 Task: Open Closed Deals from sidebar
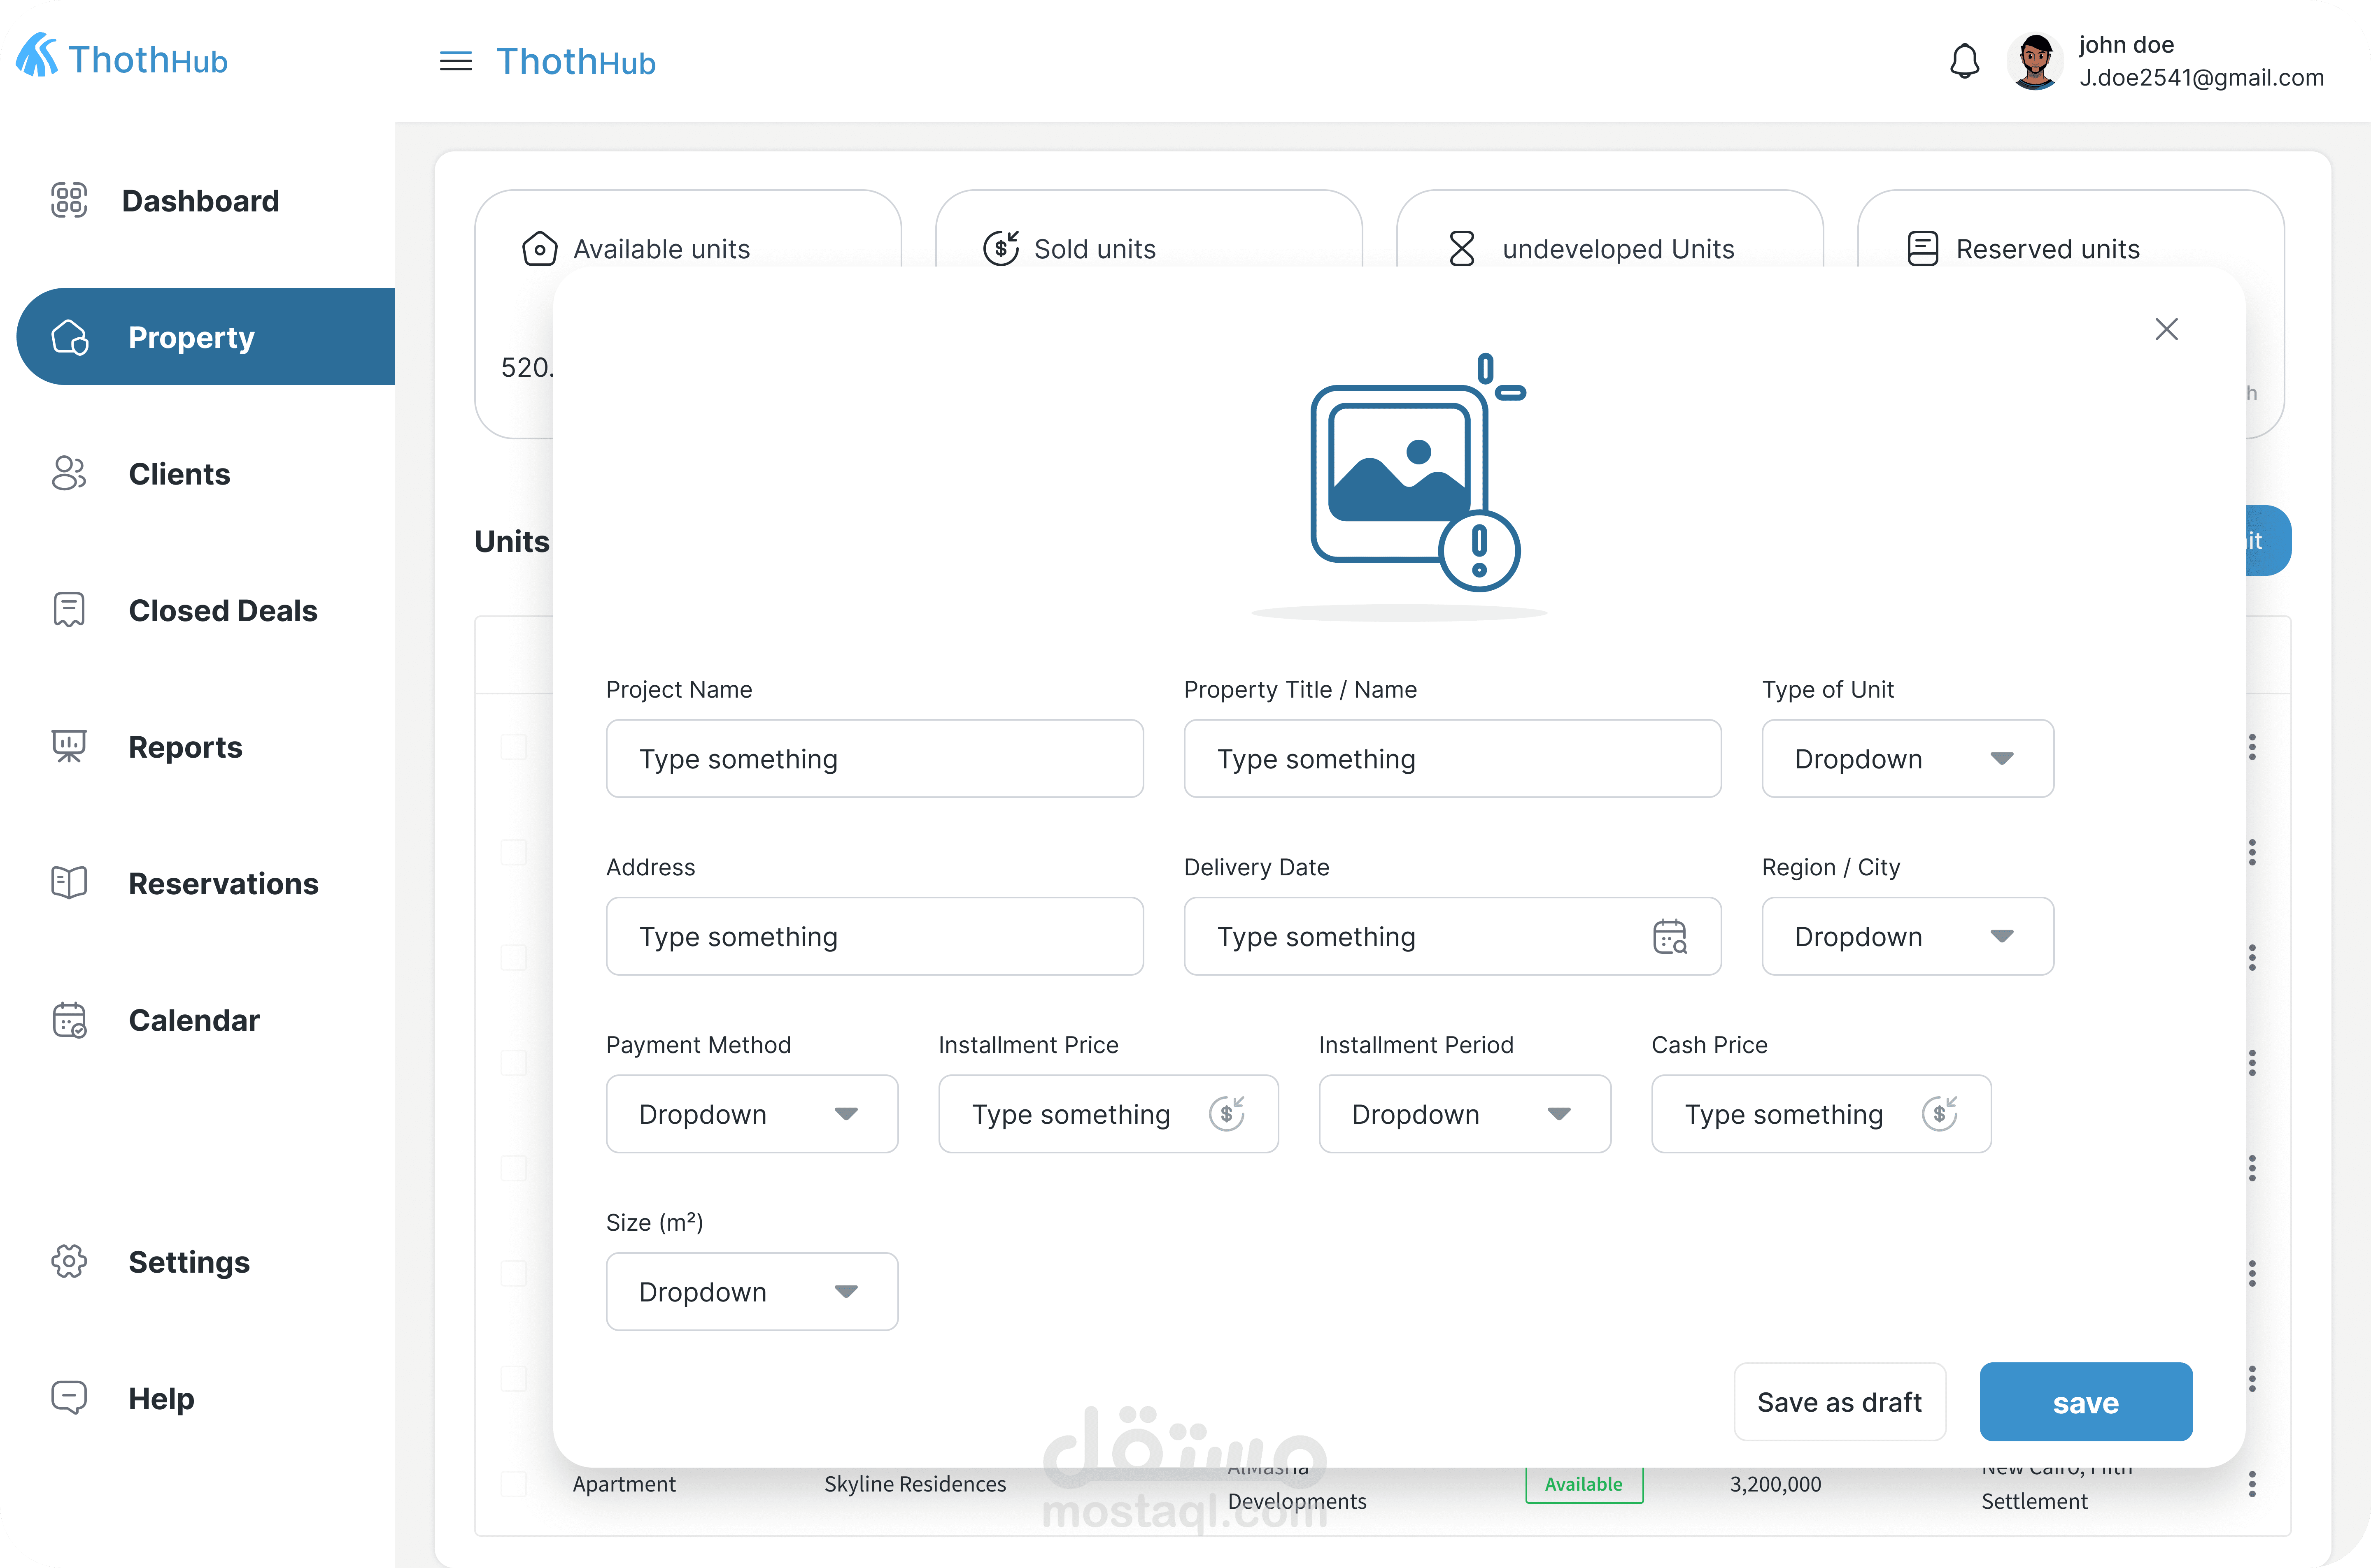(222, 611)
